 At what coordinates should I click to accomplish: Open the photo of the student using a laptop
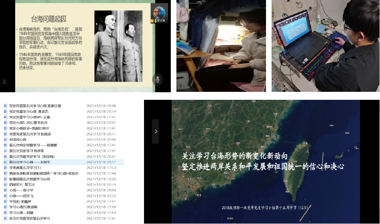(x=326, y=46)
